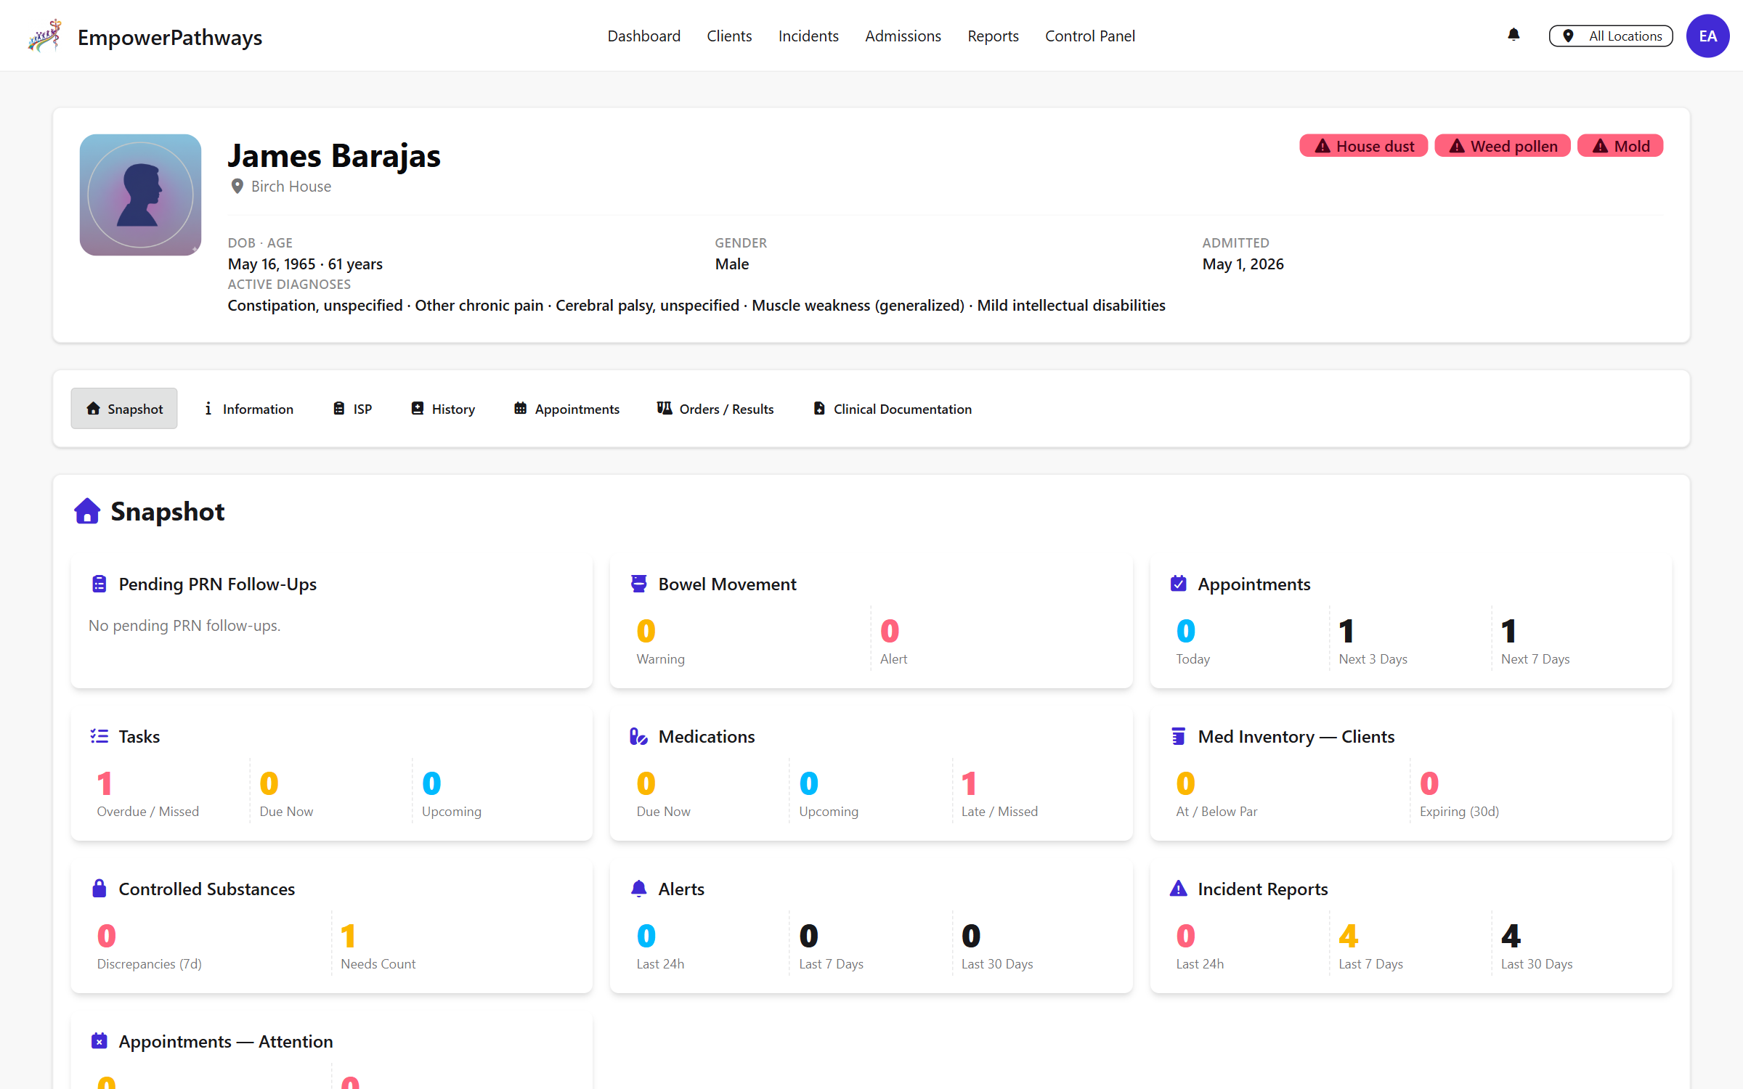Click the Controlled Substances lock icon

(x=99, y=889)
